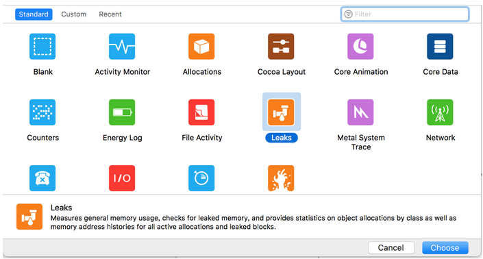The image size is (483, 259).
Task: Choose the Activity Monitor template icon
Action: [122, 47]
